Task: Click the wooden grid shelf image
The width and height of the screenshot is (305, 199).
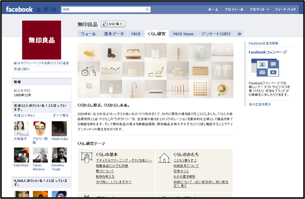Action: point(200,89)
